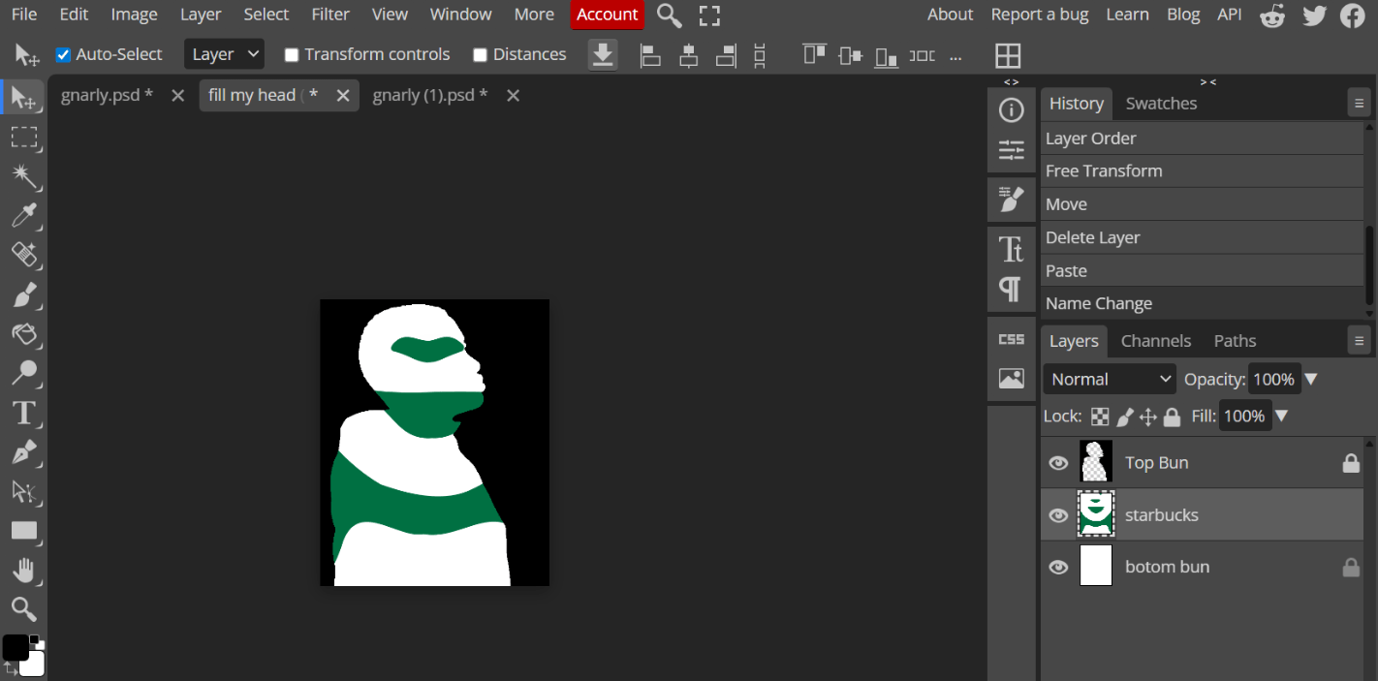Hide the starbucks layer
This screenshot has height=681, width=1378.
click(1058, 515)
